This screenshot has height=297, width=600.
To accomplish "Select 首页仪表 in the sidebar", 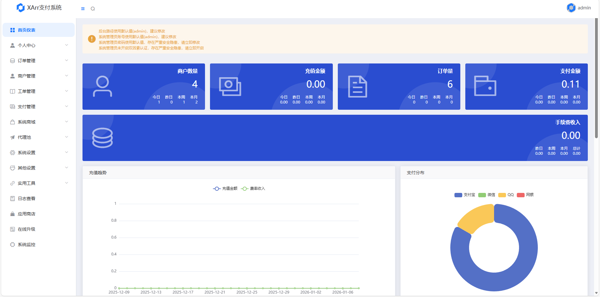I will (x=27, y=30).
